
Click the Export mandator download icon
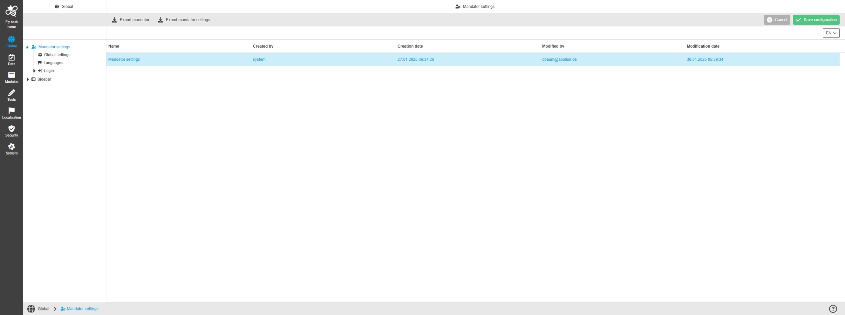(114, 20)
